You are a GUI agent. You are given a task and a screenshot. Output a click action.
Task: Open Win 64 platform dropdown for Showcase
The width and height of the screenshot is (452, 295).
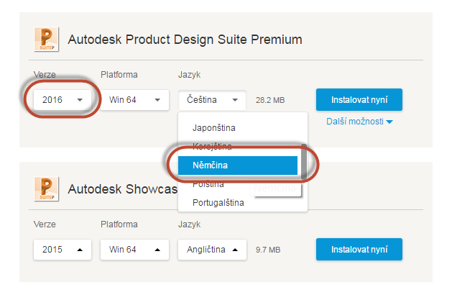(134, 250)
